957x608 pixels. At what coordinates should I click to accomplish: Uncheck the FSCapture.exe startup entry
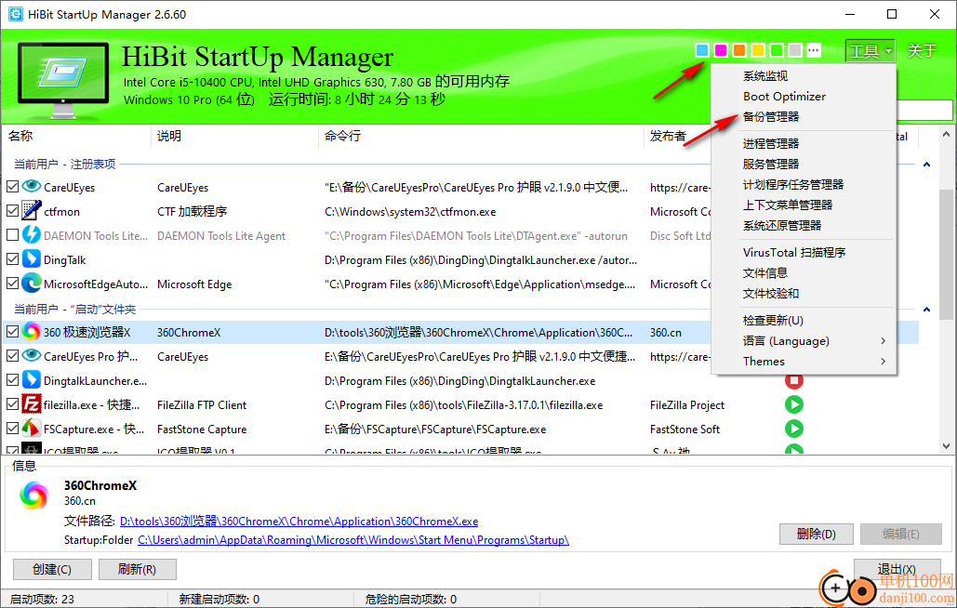click(x=12, y=429)
